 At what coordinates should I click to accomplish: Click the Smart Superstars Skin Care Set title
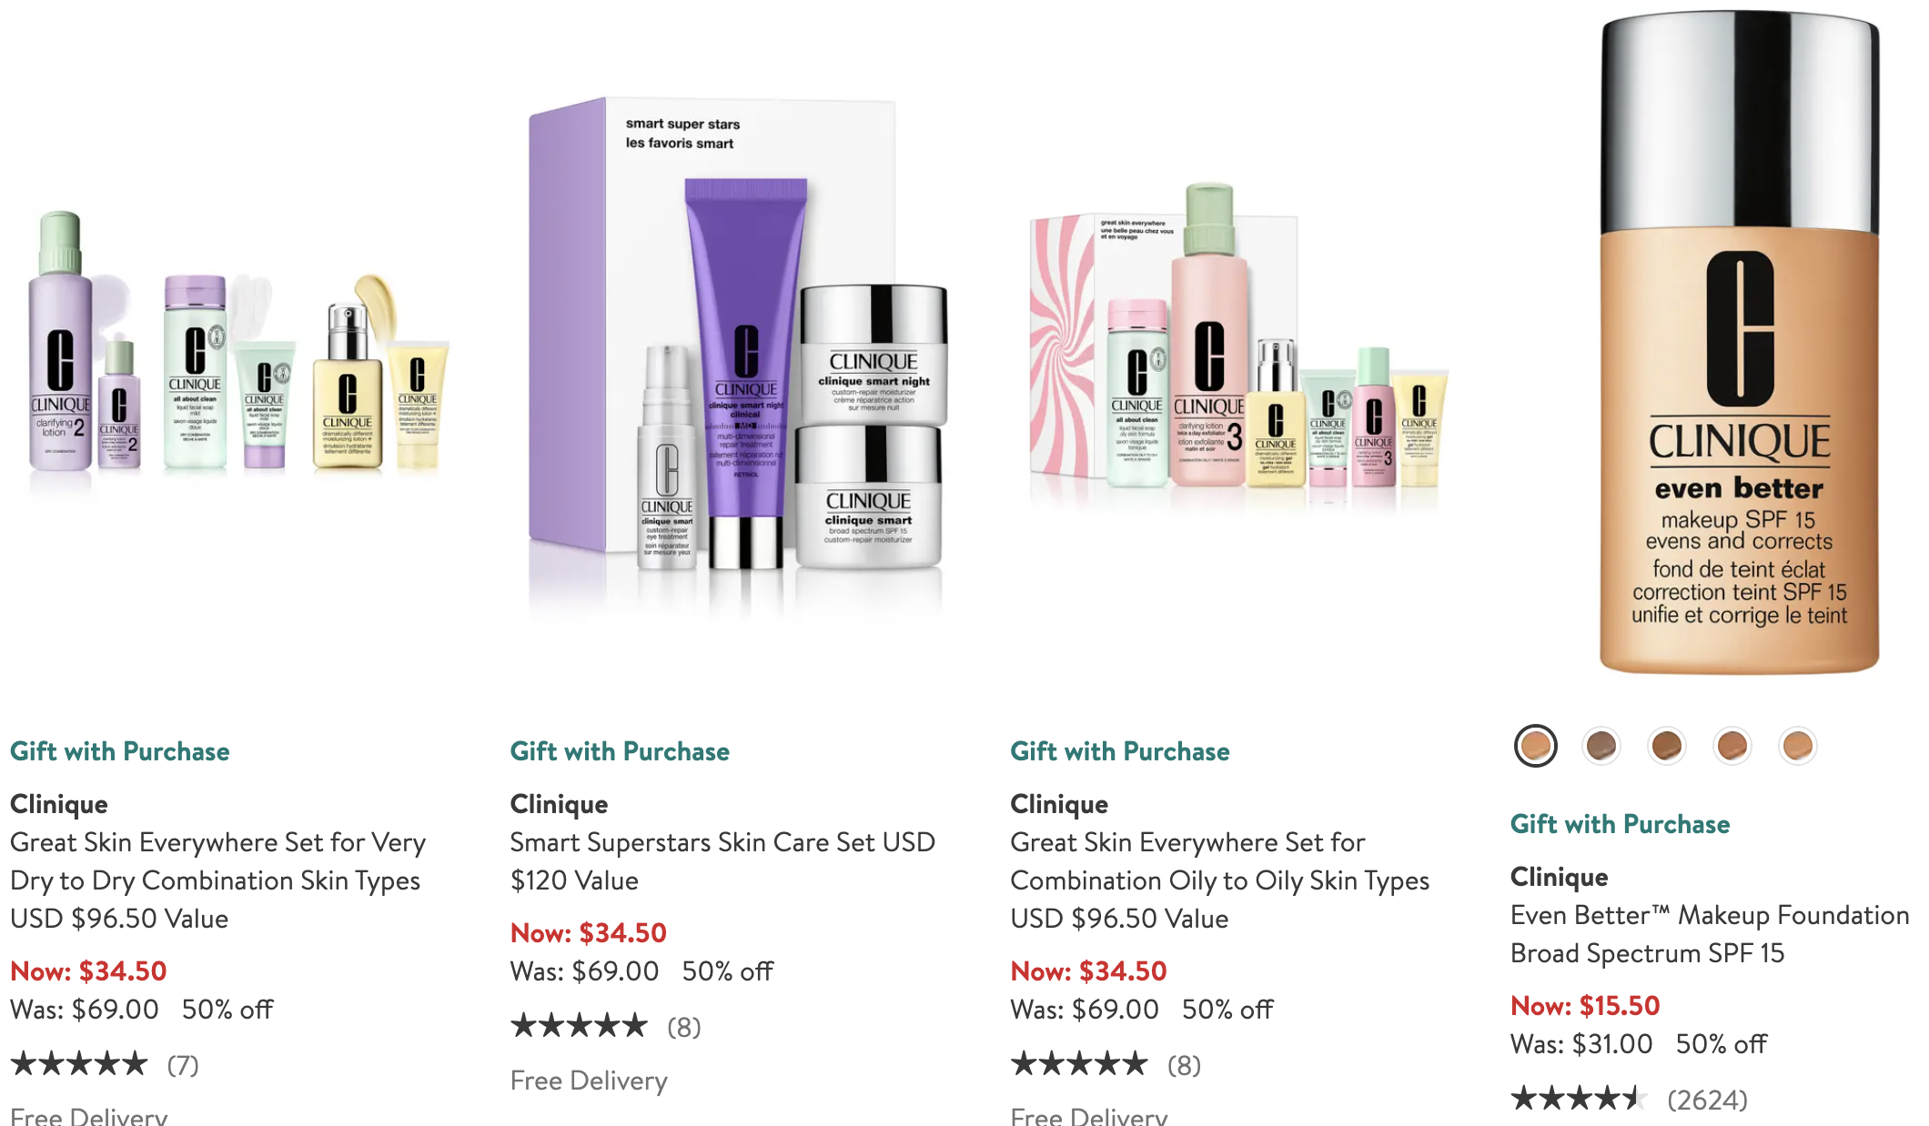point(722,860)
